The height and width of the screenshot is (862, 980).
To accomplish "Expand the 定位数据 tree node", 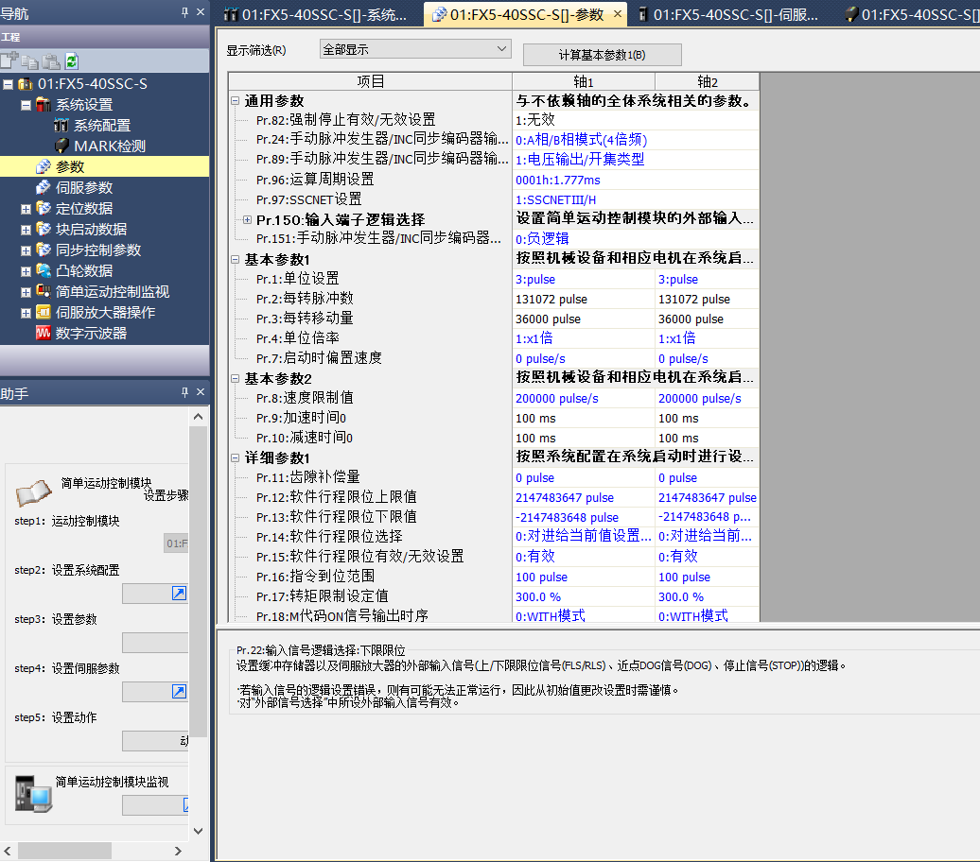I will pyautogui.click(x=26, y=209).
